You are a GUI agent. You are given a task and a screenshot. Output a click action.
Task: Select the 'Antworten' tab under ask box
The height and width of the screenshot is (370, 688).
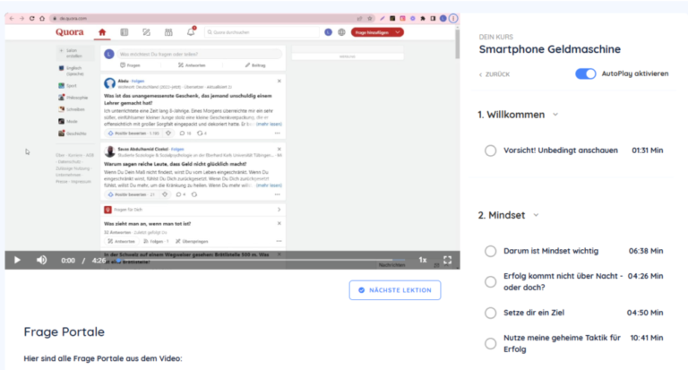192,65
